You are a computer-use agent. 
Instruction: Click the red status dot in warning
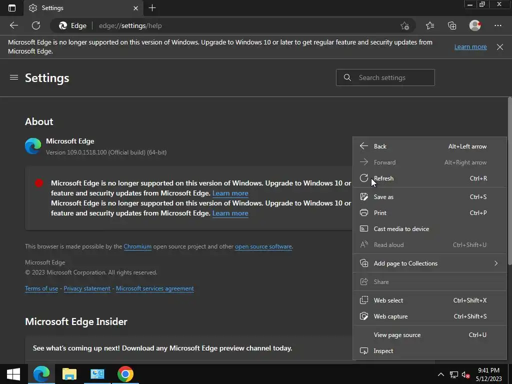(x=39, y=183)
